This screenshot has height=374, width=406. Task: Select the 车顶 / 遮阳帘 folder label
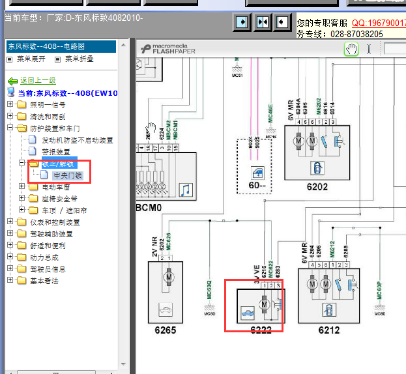(65, 210)
